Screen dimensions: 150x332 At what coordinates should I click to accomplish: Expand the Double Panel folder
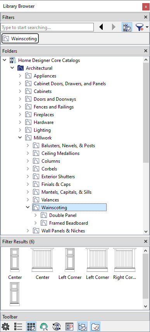(35, 215)
